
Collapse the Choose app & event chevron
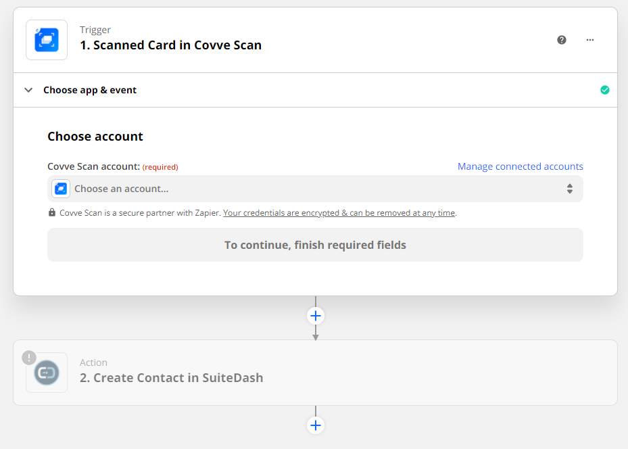coord(28,90)
